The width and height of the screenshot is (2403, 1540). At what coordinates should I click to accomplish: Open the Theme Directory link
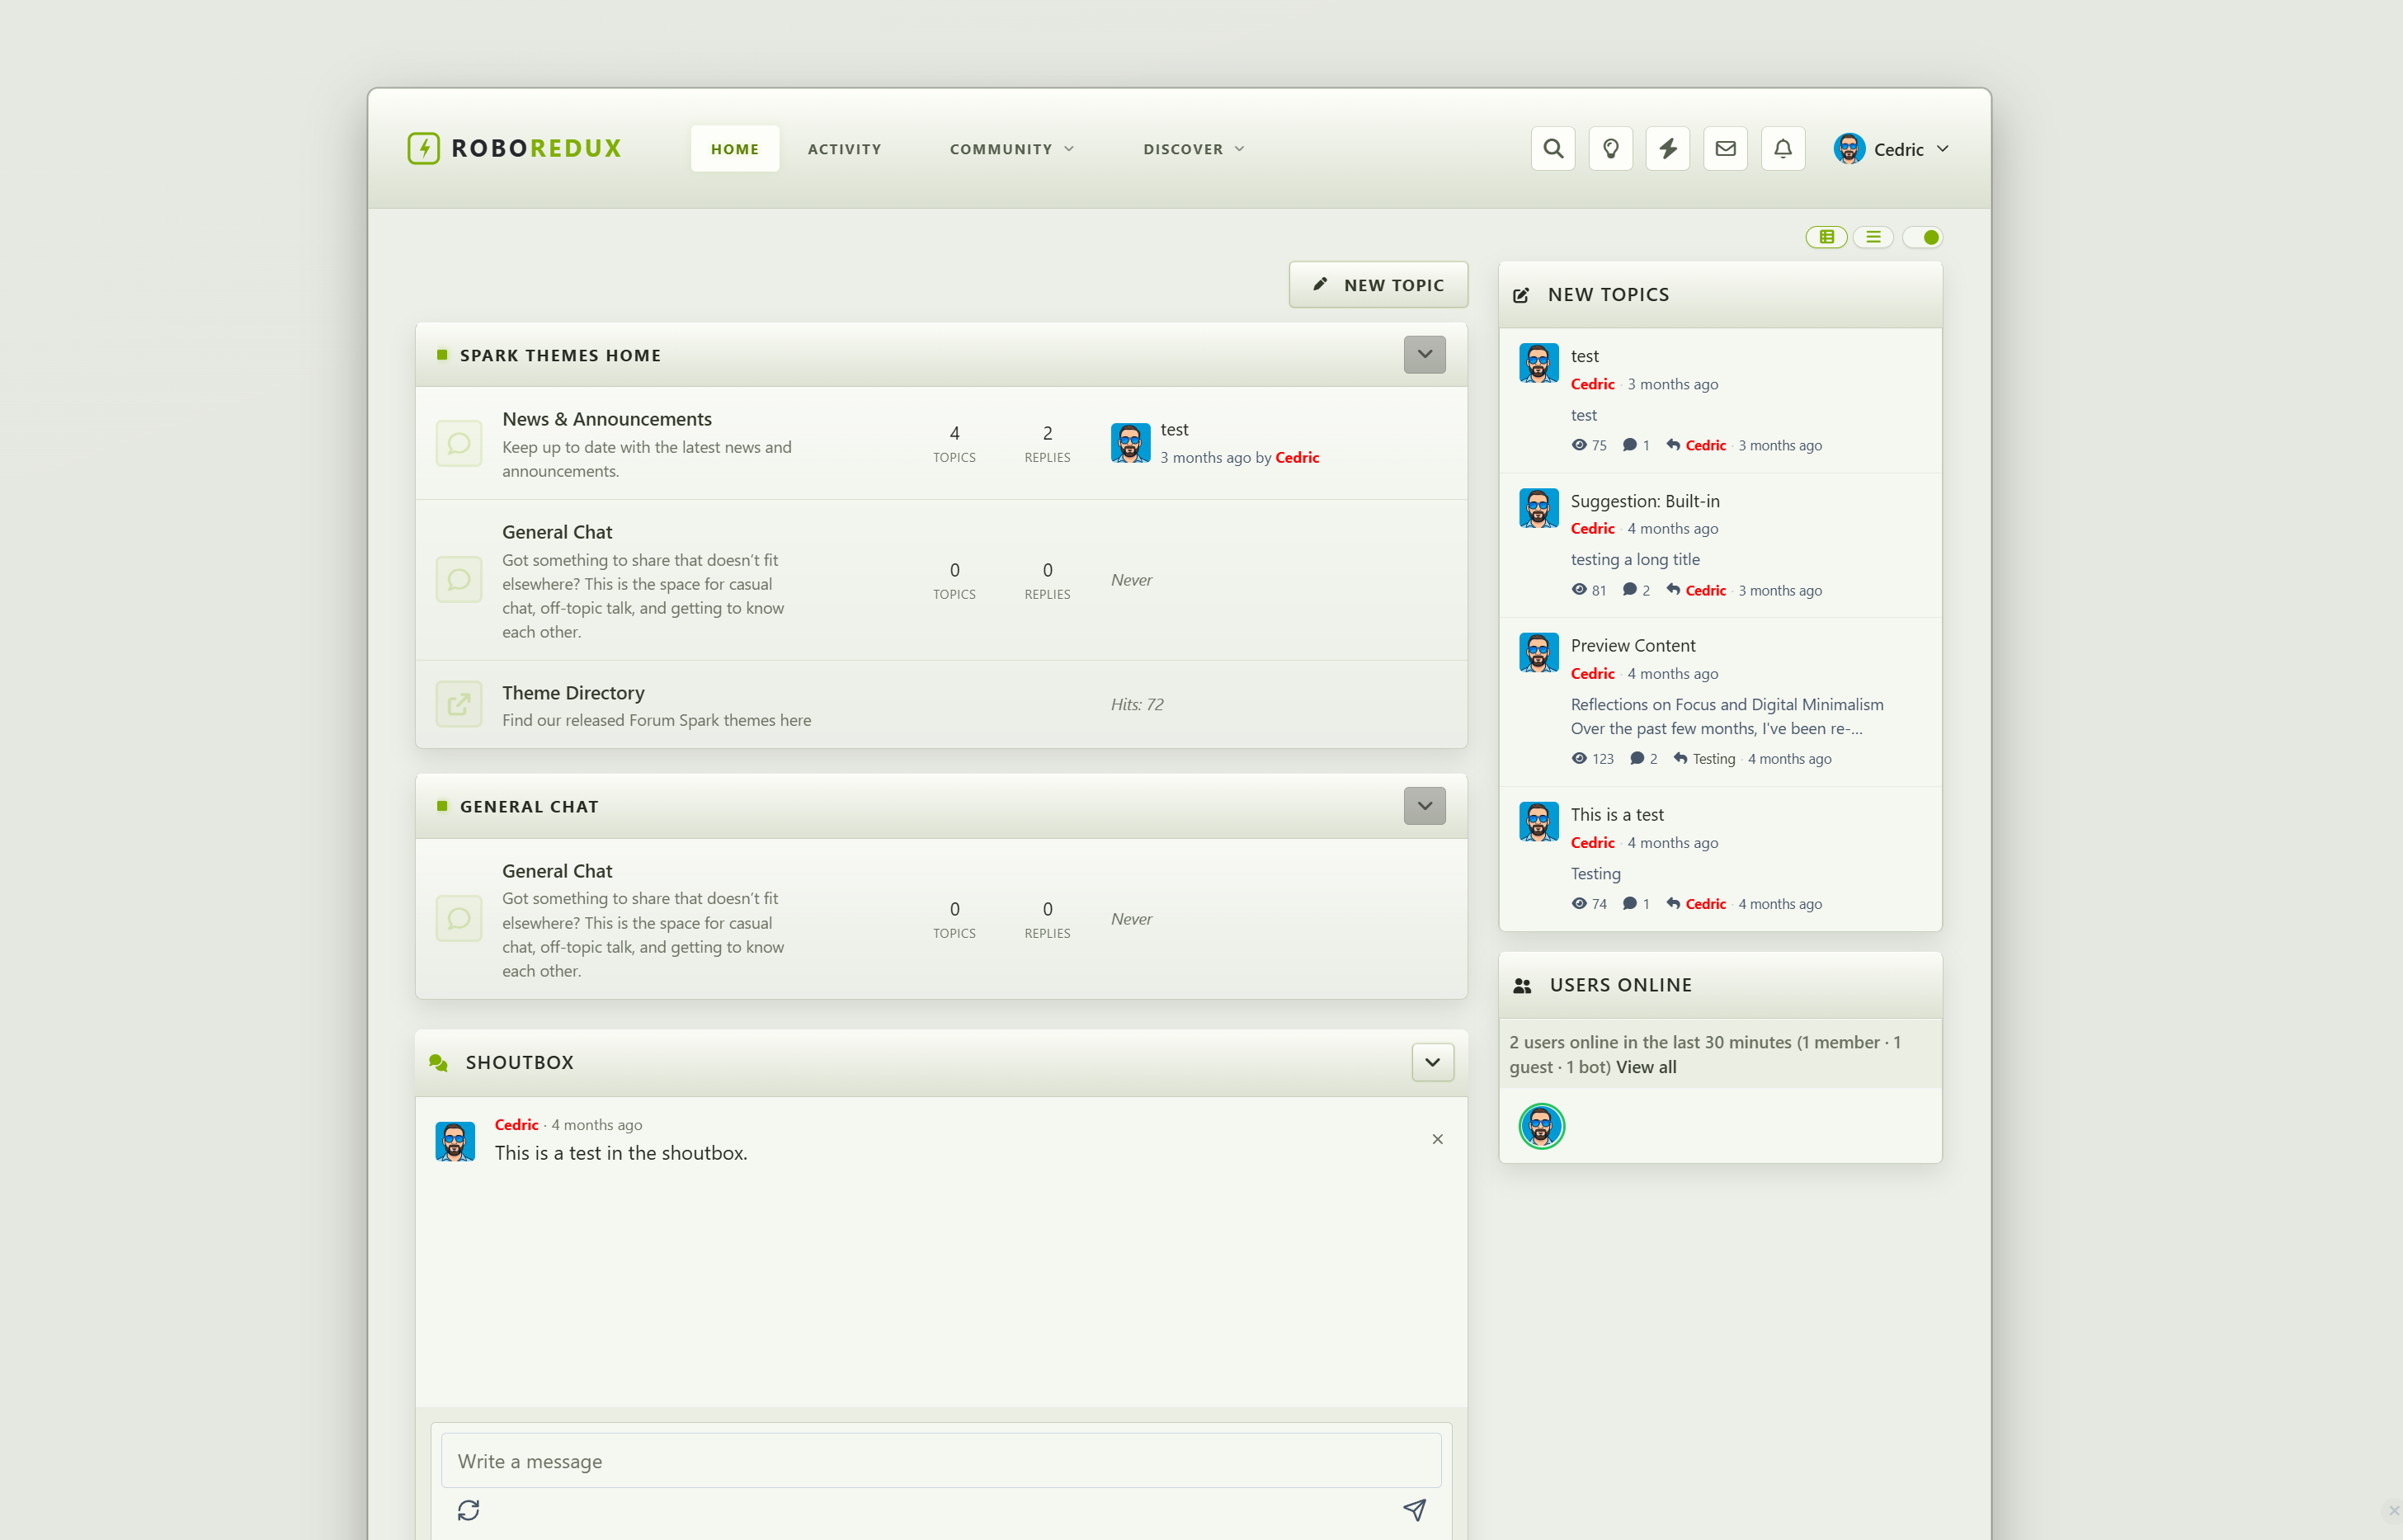[x=573, y=693]
